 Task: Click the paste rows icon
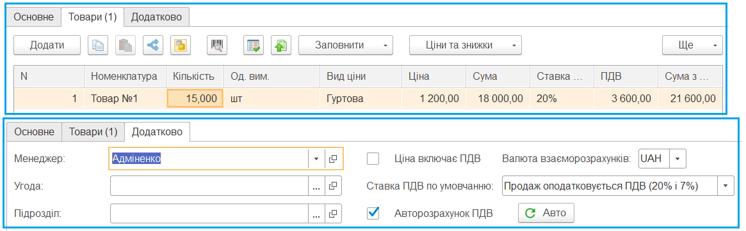[x=126, y=45]
